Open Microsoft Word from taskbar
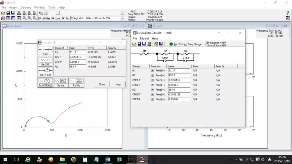This screenshot has width=292, height=164. 108,159
